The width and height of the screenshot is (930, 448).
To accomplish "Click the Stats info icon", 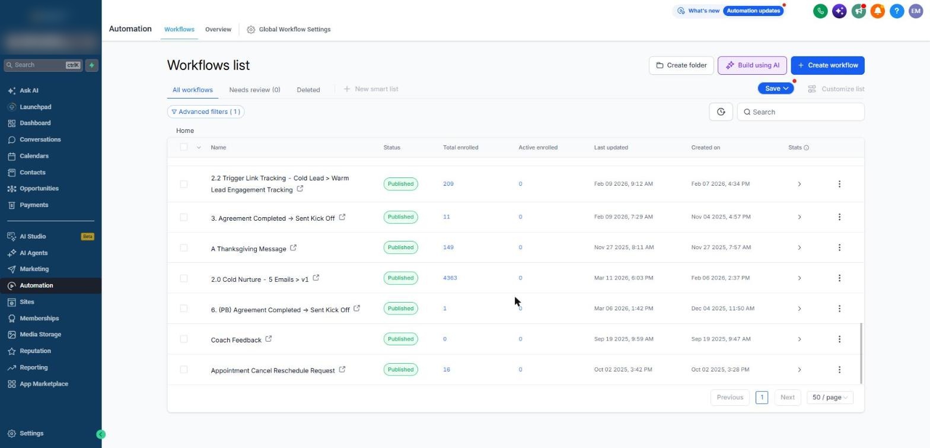I will coord(806,148).
